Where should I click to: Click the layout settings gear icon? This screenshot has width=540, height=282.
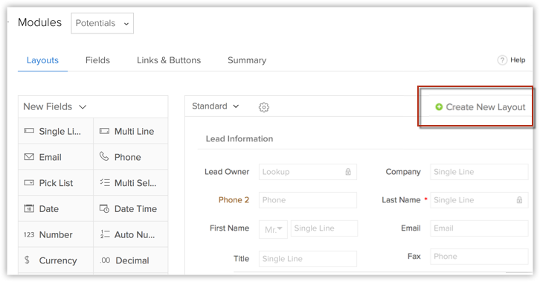264,107
